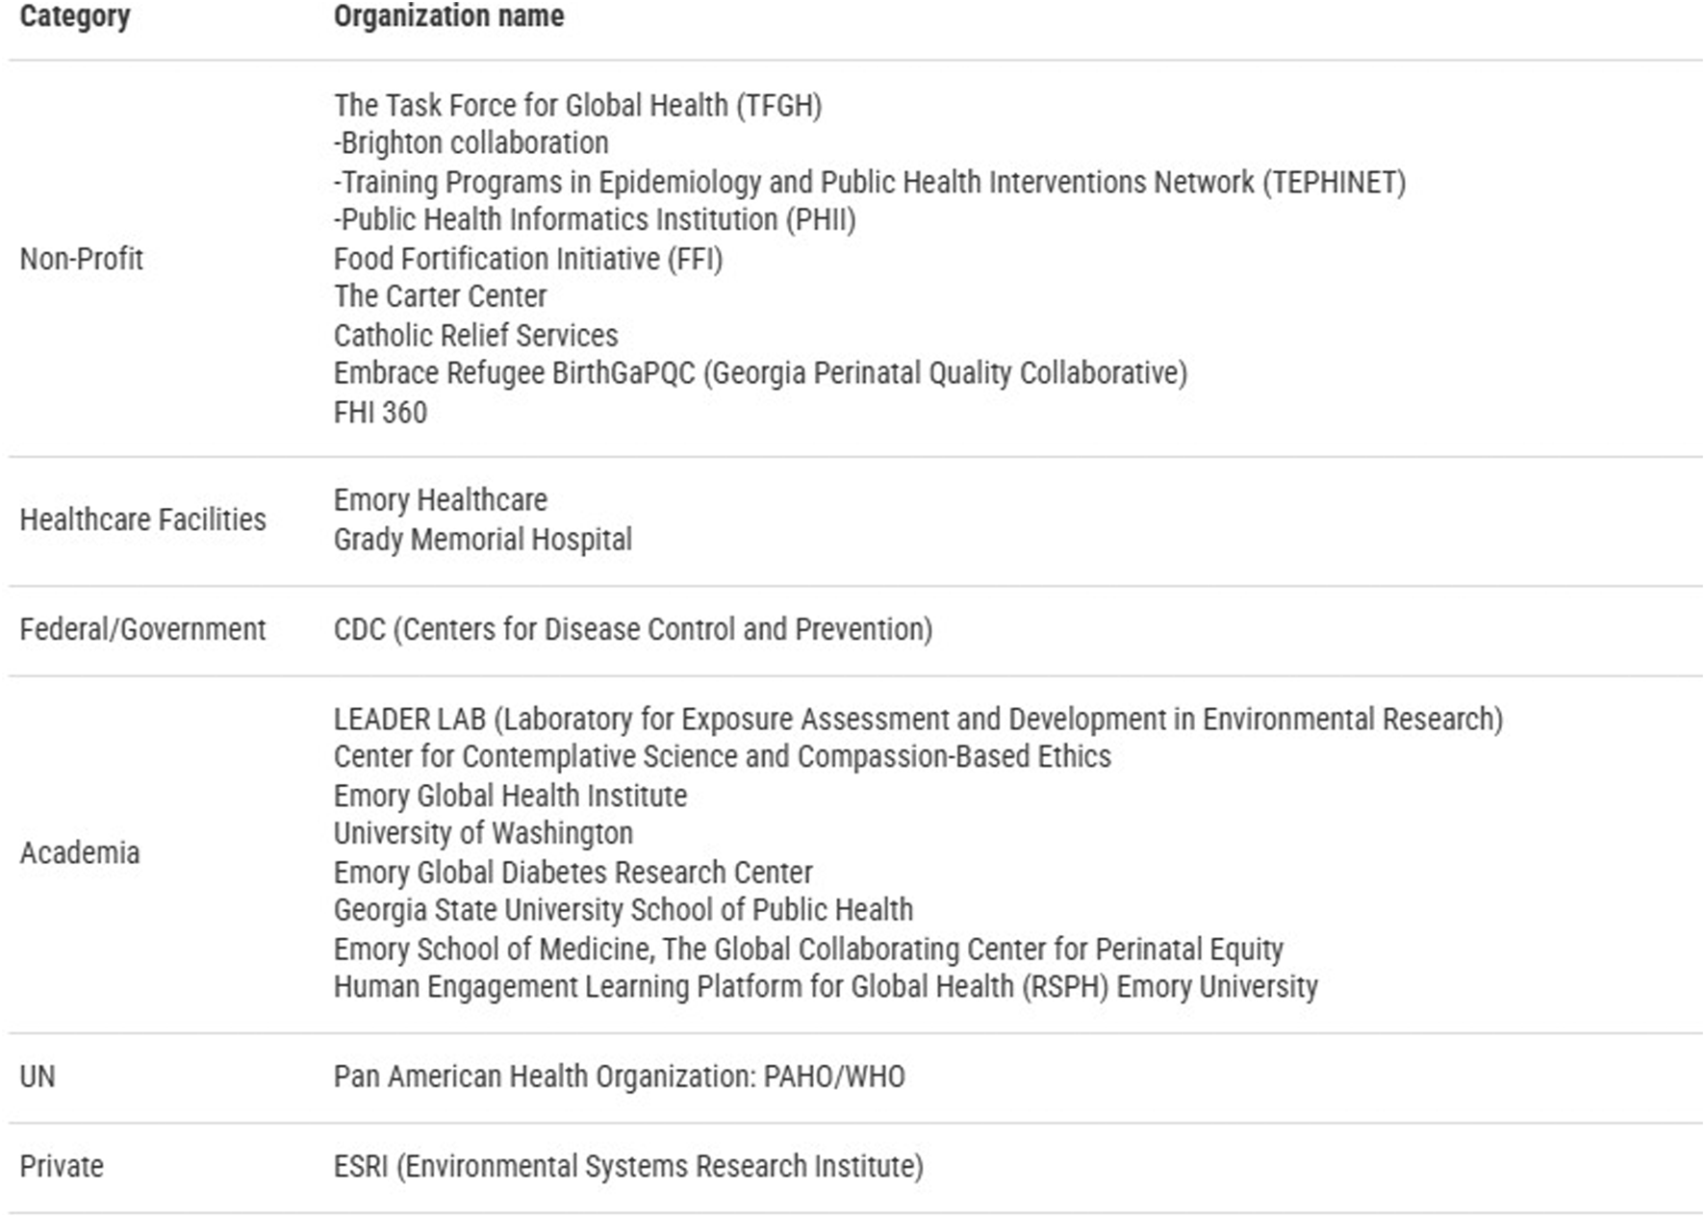The image size is (1705, 1217).
Task: Click Catholic Relief Services
Action: click(x=475, y=335)
